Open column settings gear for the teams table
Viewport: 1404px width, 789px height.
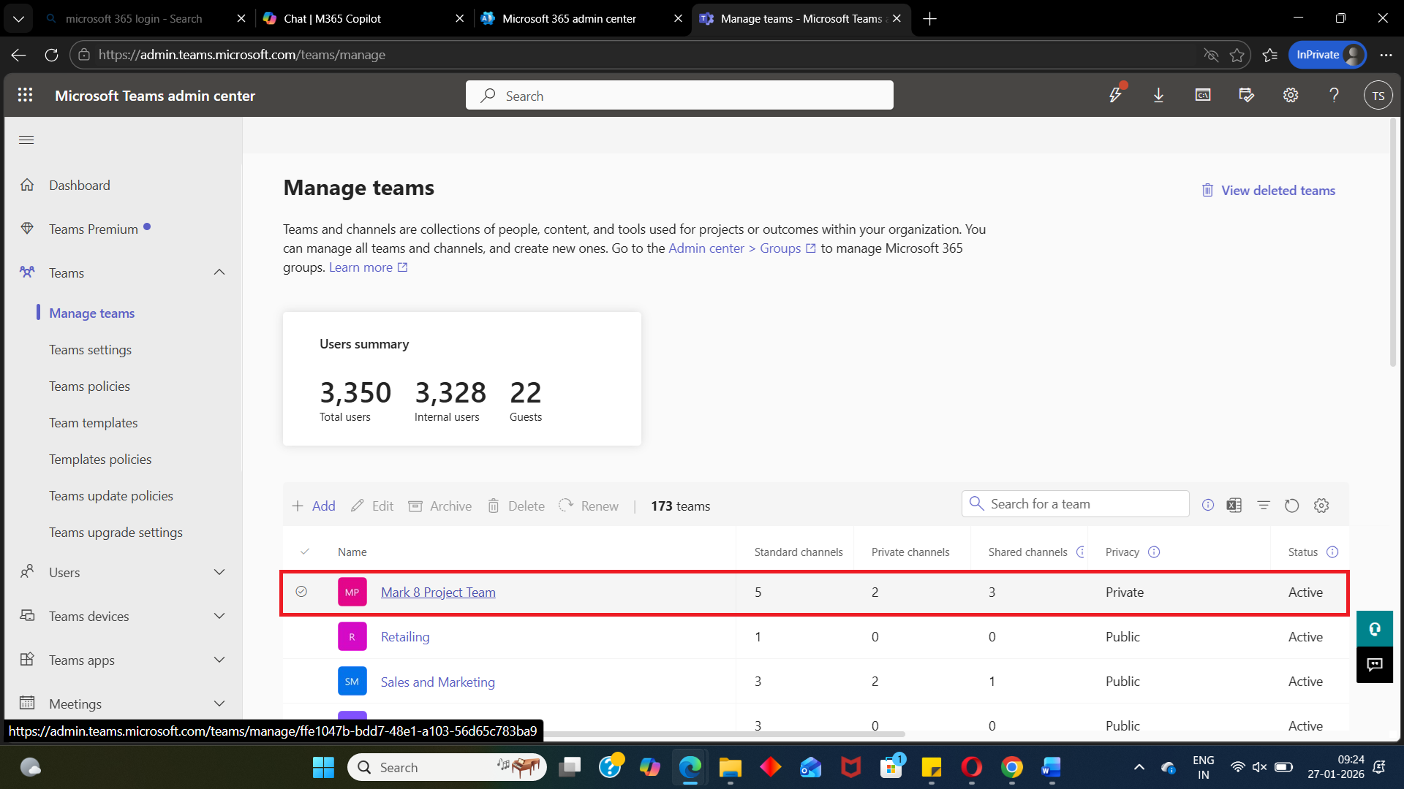click(x=1321, y=505)
